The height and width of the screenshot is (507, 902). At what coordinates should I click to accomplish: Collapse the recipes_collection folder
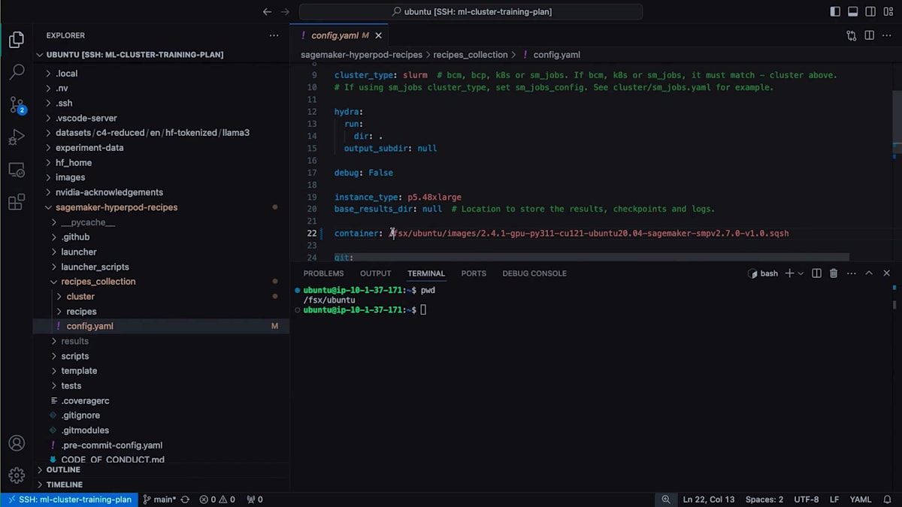(x=98, y=282)
